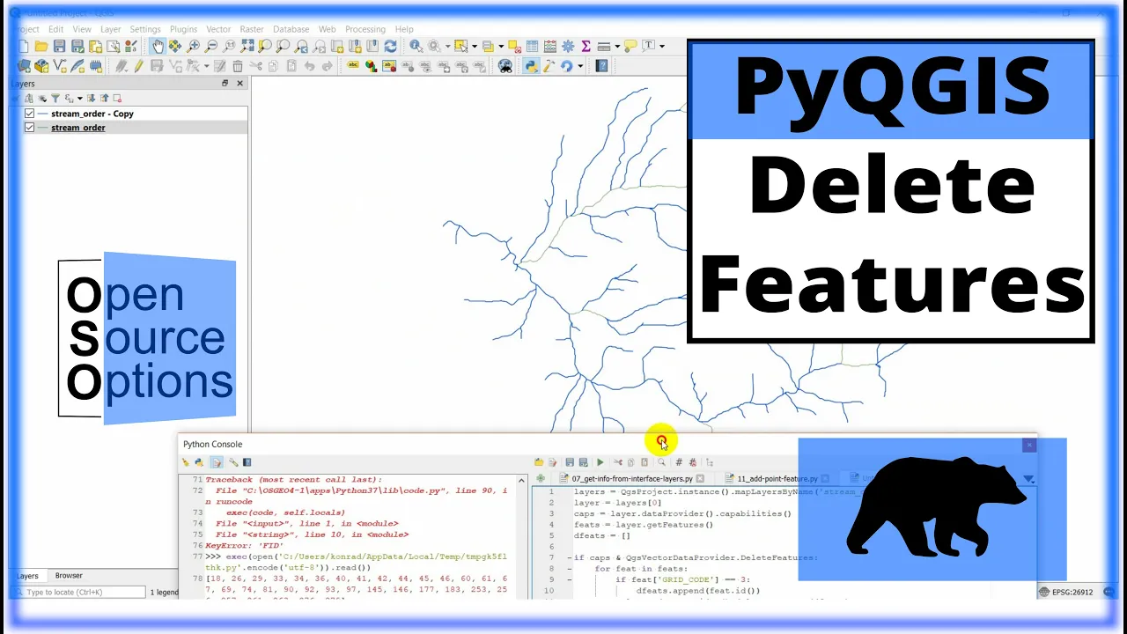Viewport: 1127px width, 634px height.
Task: Open the attribute table icon
Action: pyautogui.click(x=532, y=46)
